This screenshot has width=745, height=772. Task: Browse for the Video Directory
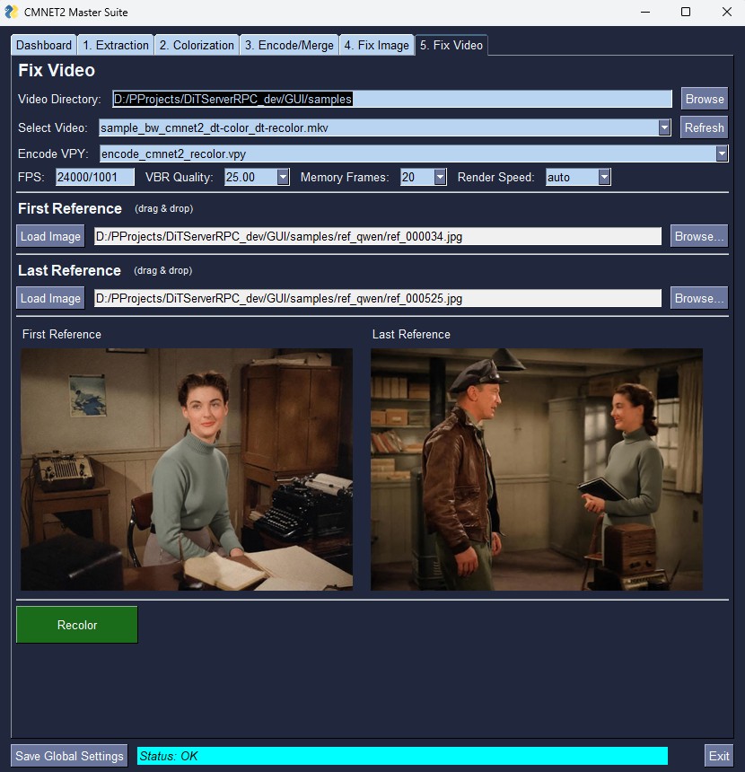click(705, 99)
